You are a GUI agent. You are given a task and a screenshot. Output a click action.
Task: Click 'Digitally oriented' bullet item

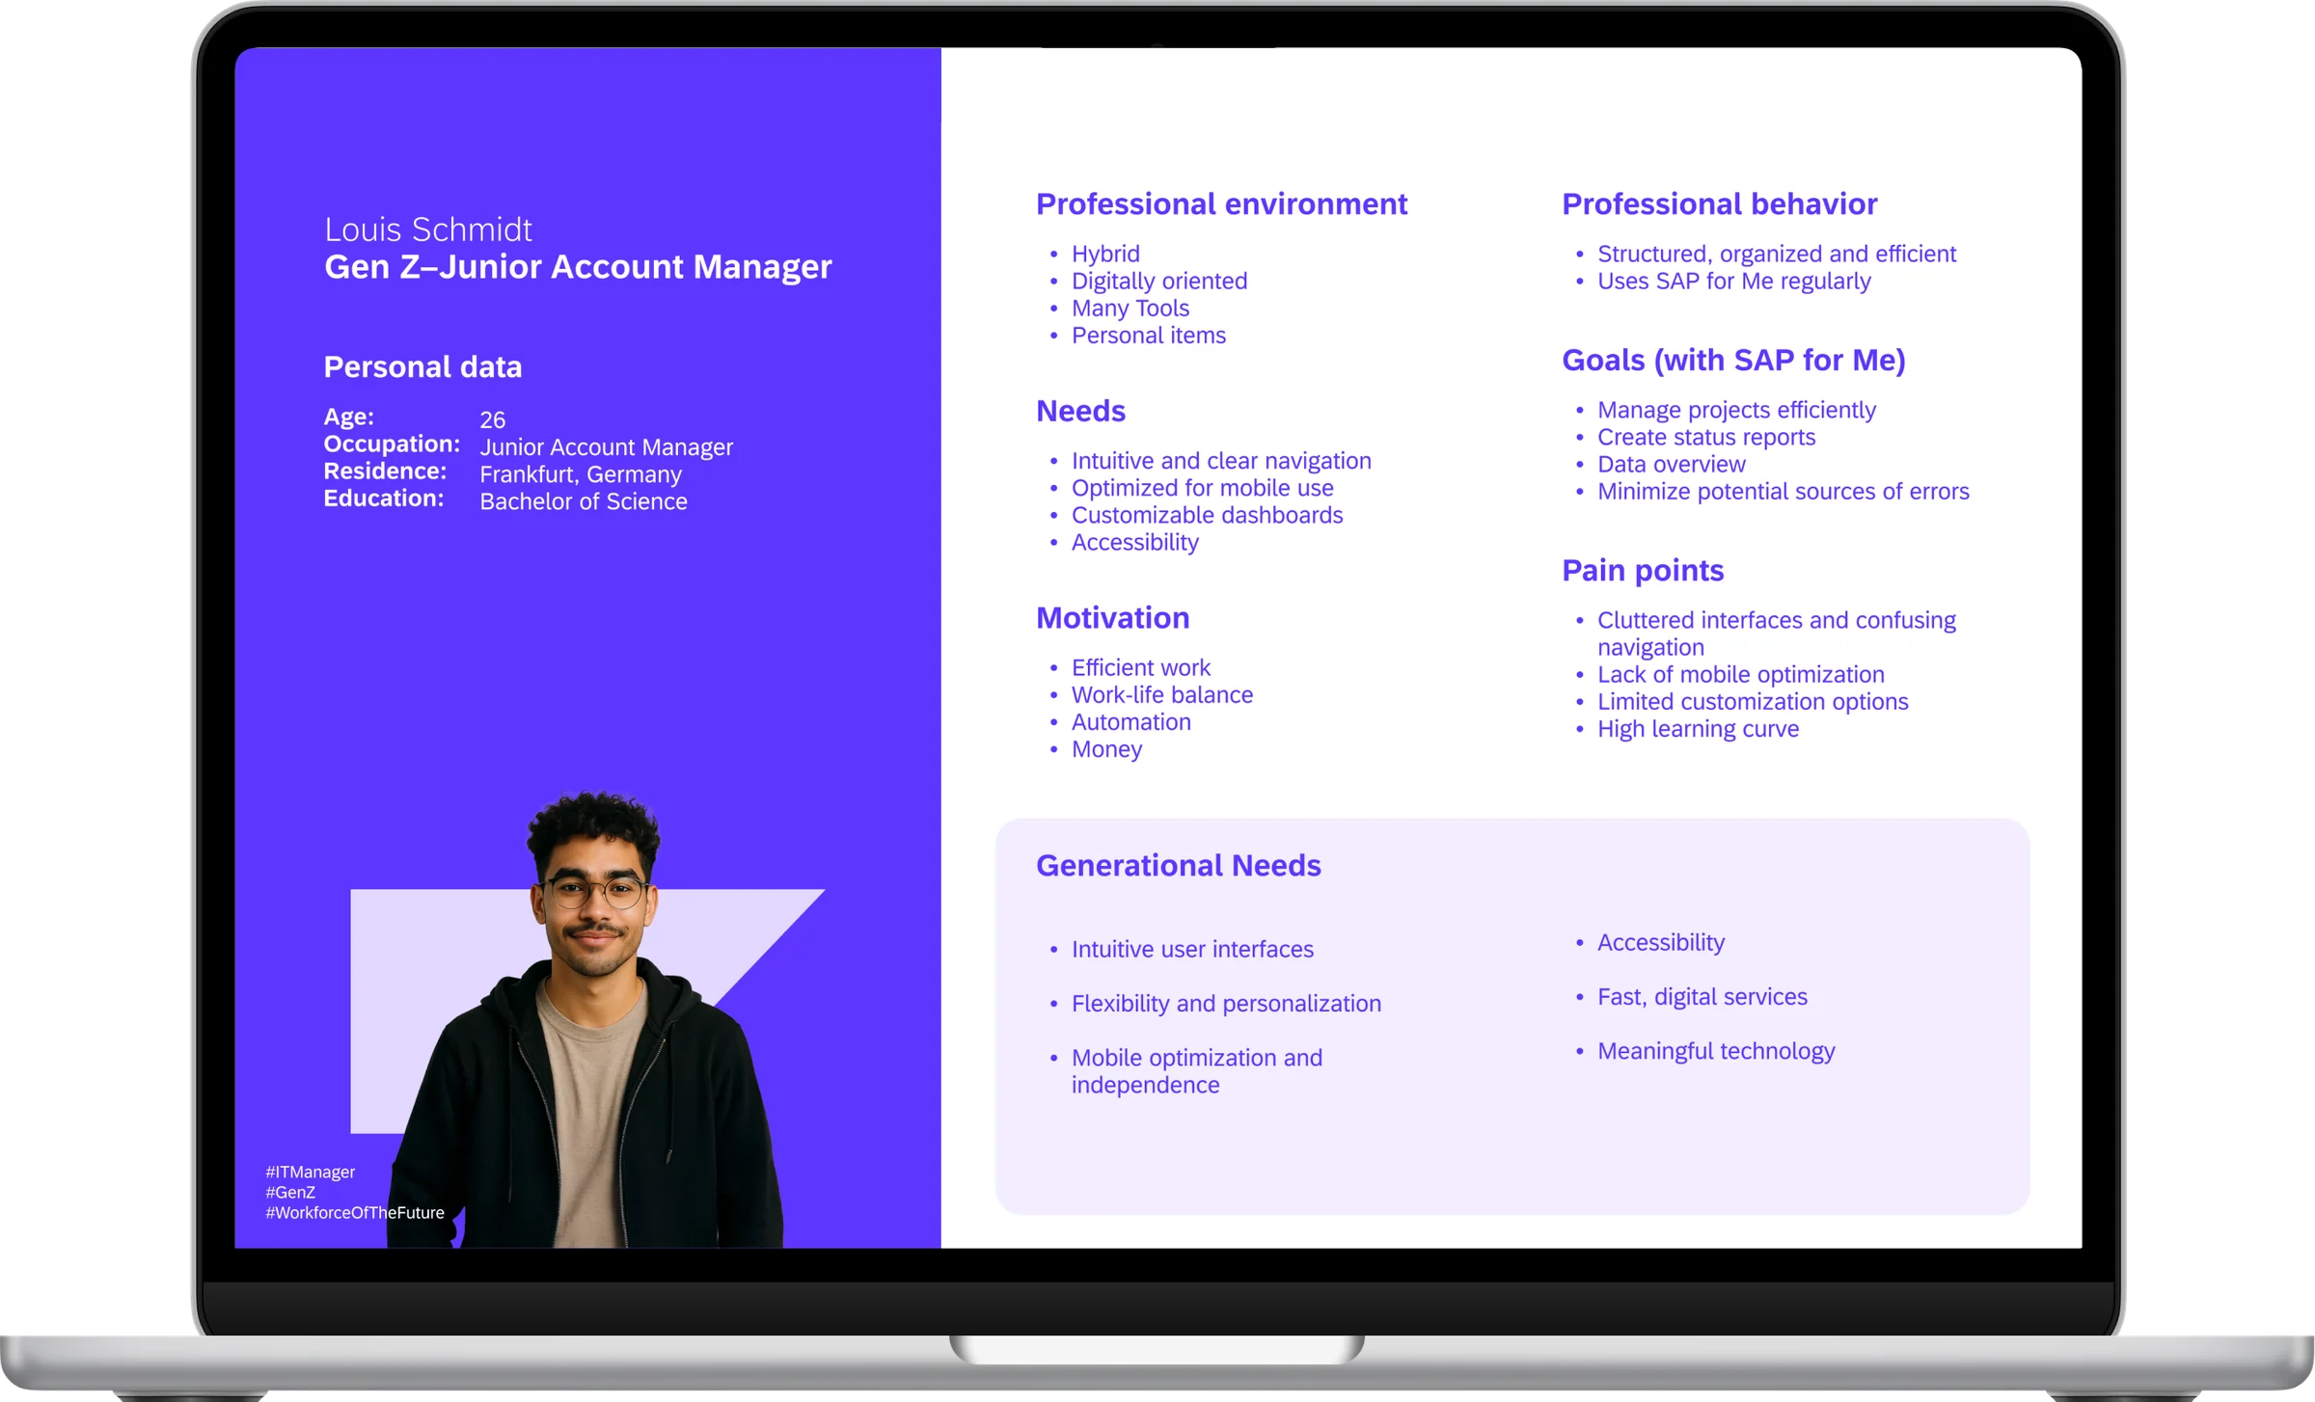click(1159, 281)
